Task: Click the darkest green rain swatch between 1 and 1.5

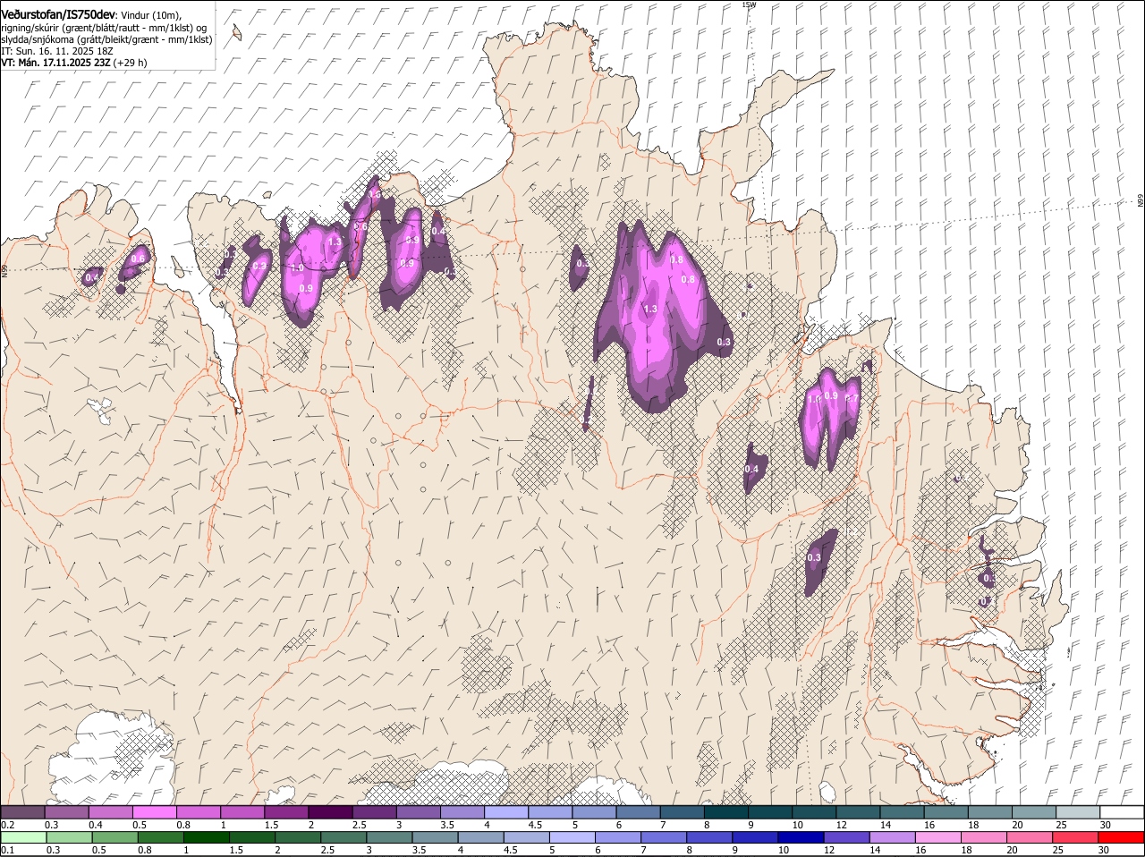Action: coord(208,837)
